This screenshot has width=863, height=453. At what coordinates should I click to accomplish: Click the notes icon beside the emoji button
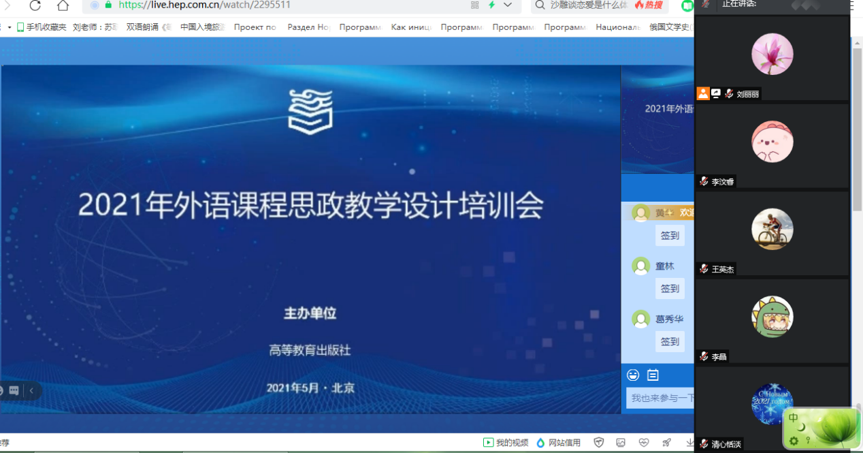tap(653, 375)
